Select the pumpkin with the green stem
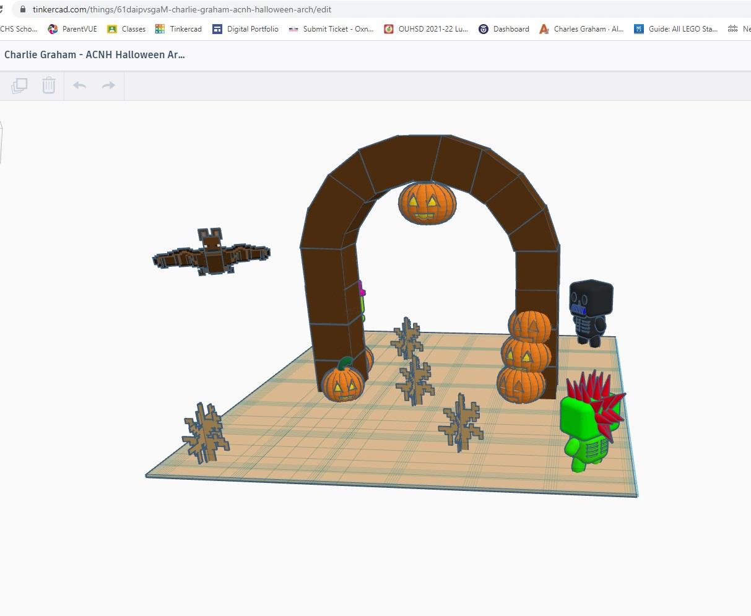Viewport: 751px width, 616px height. (342, 381)
